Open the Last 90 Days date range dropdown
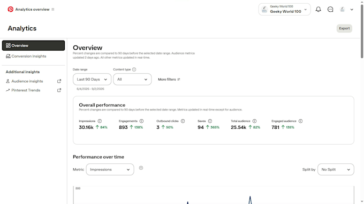Screen dimensions: 364x204 (x=92, y=80)
